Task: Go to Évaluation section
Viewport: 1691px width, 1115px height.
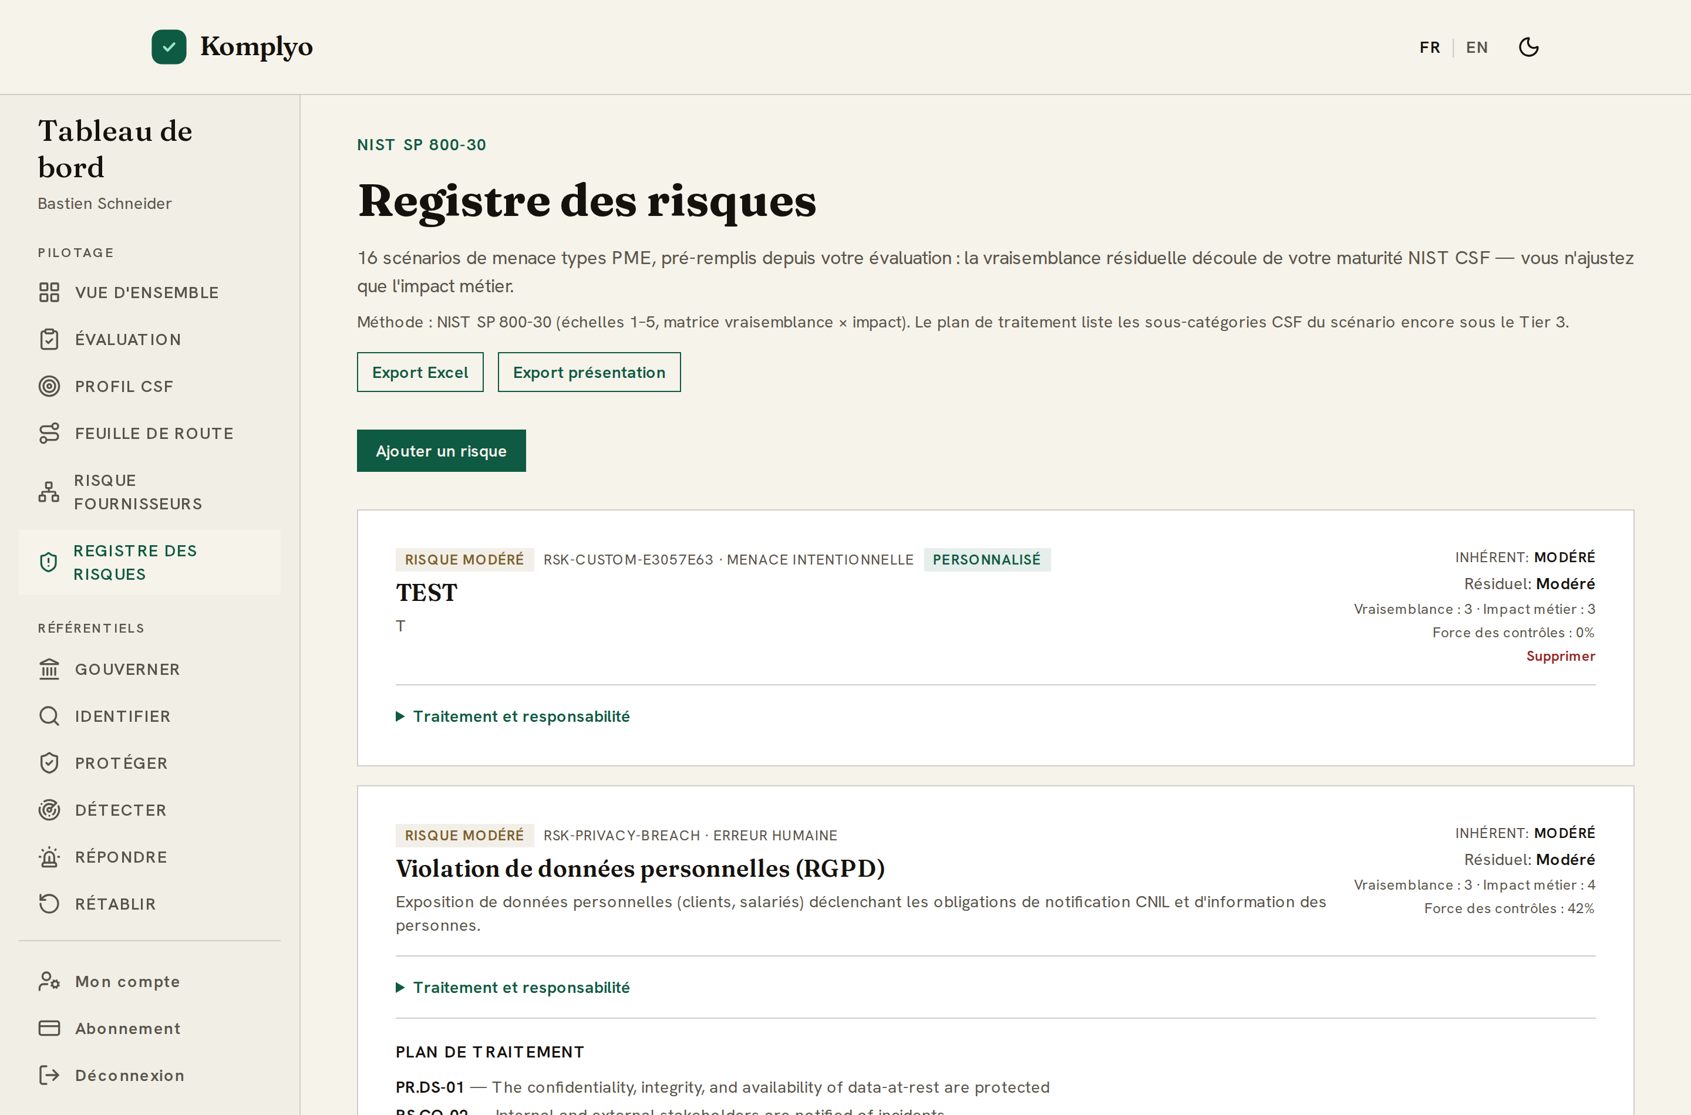Action: pos(149,339)
